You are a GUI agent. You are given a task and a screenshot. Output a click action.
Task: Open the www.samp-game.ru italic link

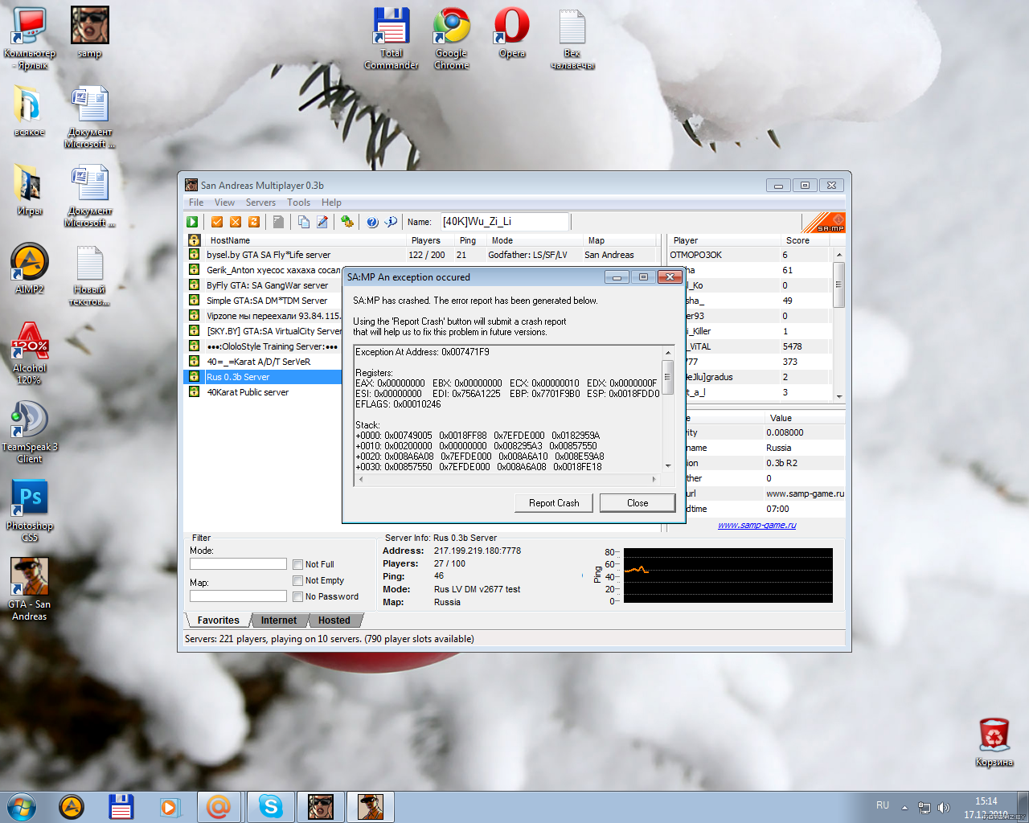tap(757, 525)
